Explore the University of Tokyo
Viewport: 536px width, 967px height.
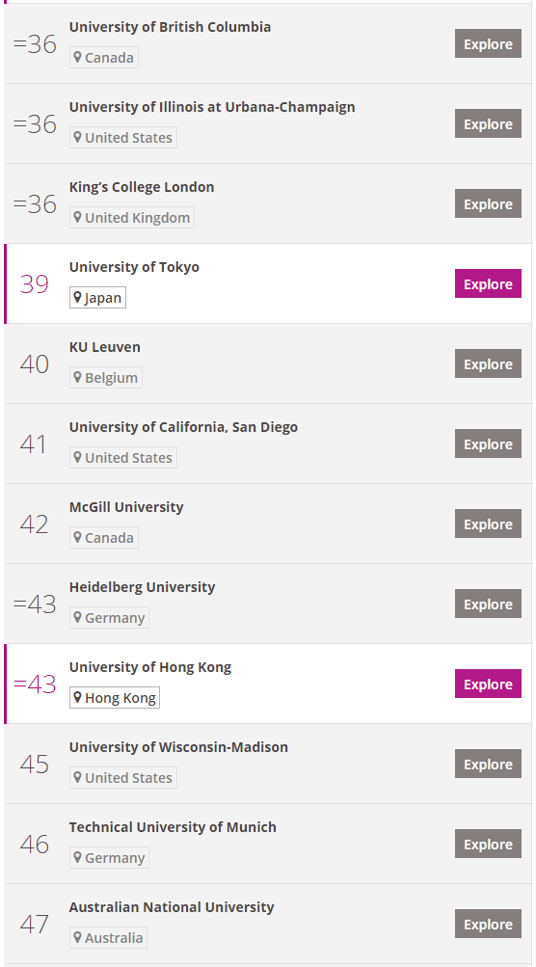488,283
